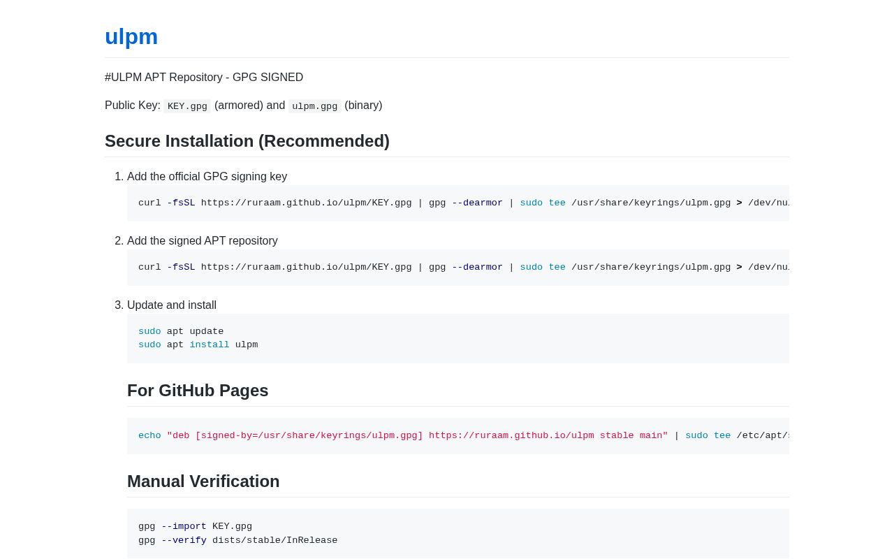The image size is (894, 559).
Task: Click the curl command under step 1
Action: click(458, 203)
